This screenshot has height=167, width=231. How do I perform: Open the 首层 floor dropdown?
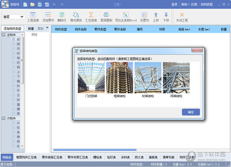pos(14,17)
